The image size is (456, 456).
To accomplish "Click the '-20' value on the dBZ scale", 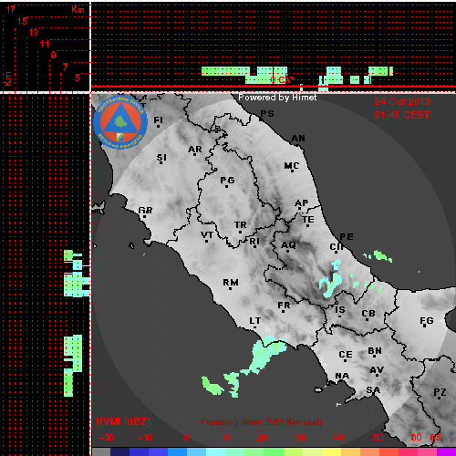I will click(x=107, y=438).
